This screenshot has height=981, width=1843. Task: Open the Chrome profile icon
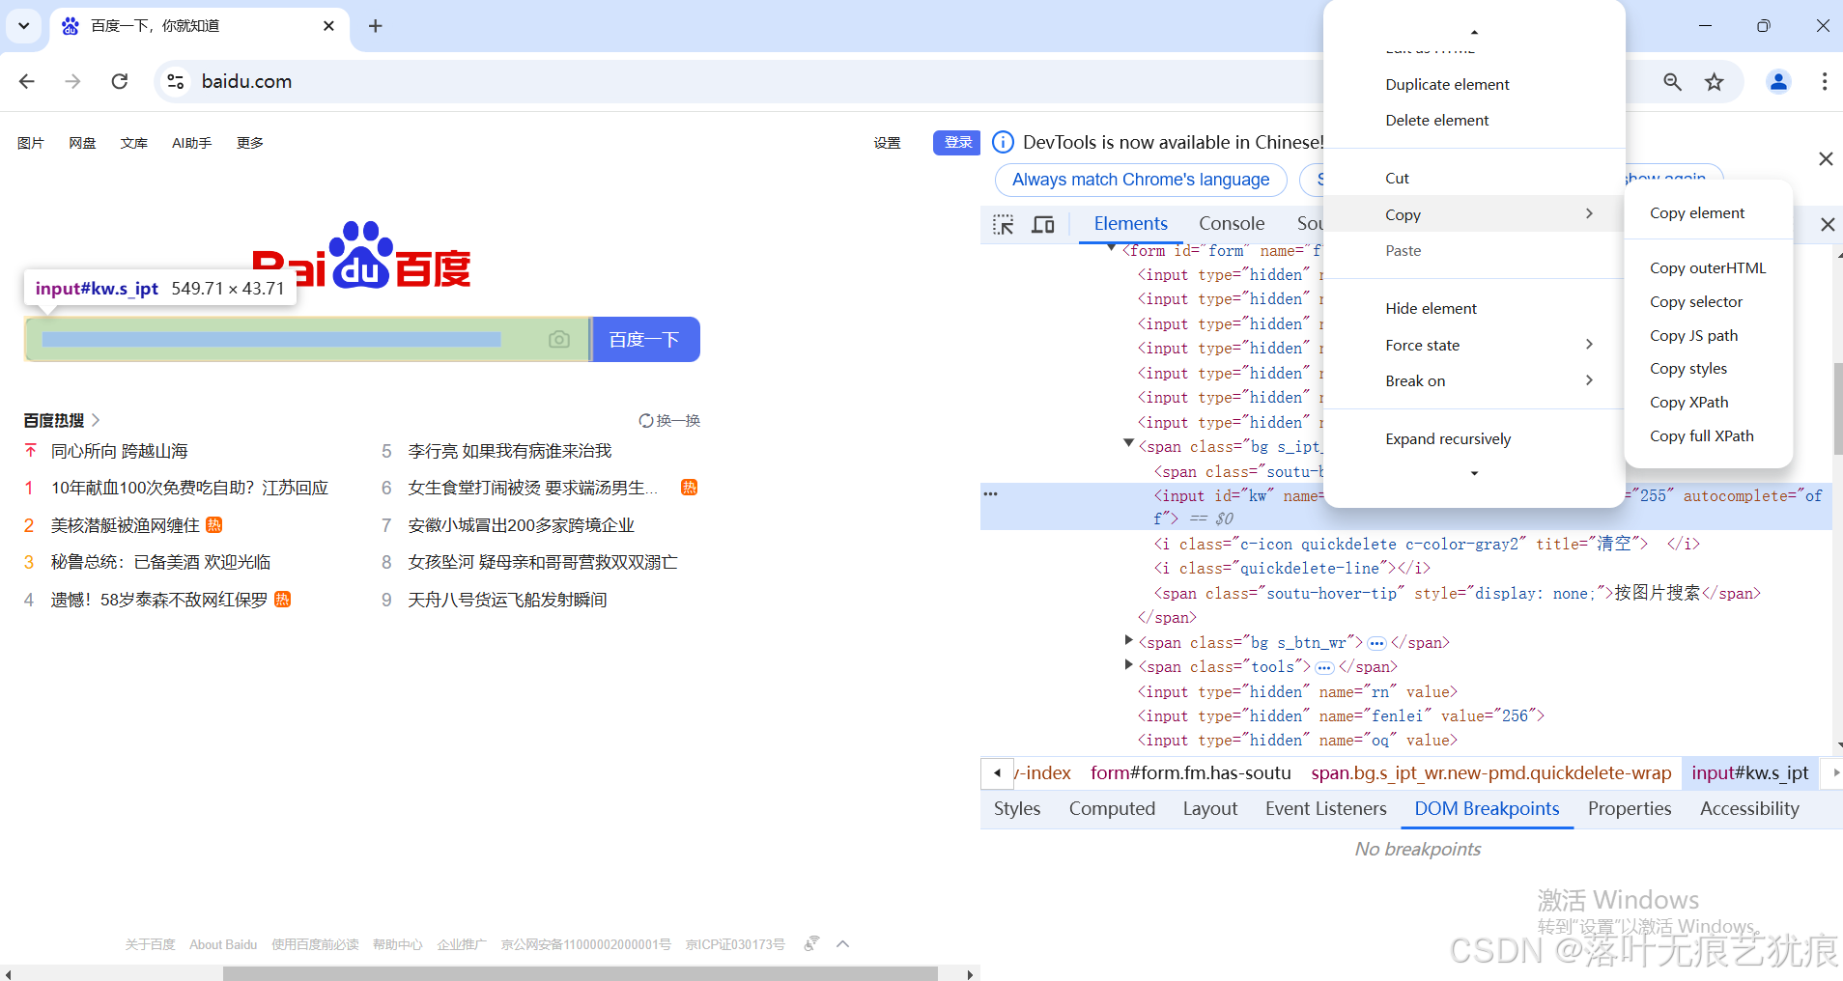pos(1778,82)
